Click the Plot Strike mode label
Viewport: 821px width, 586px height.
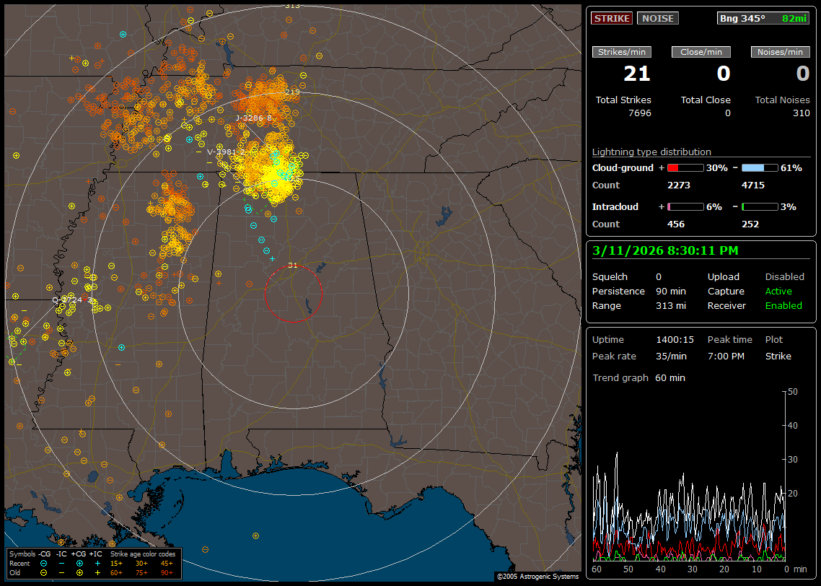click(x=778, y=356)
